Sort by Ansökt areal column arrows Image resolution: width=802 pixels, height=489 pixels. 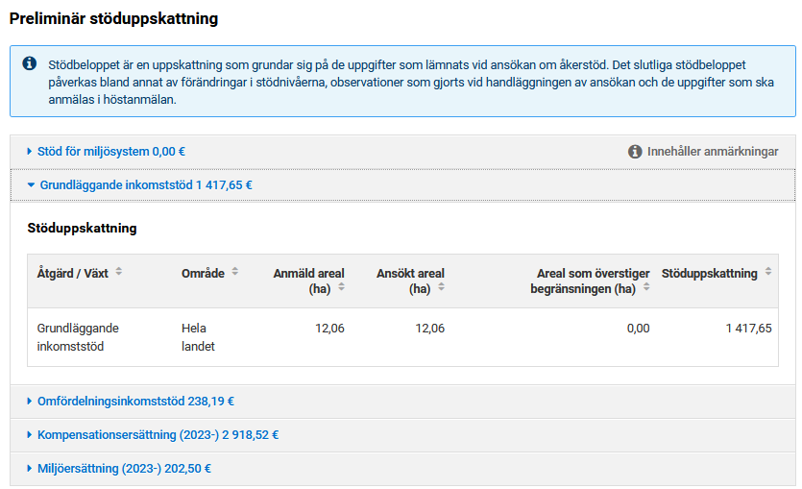pyautogui.click(x=441, y=287)
